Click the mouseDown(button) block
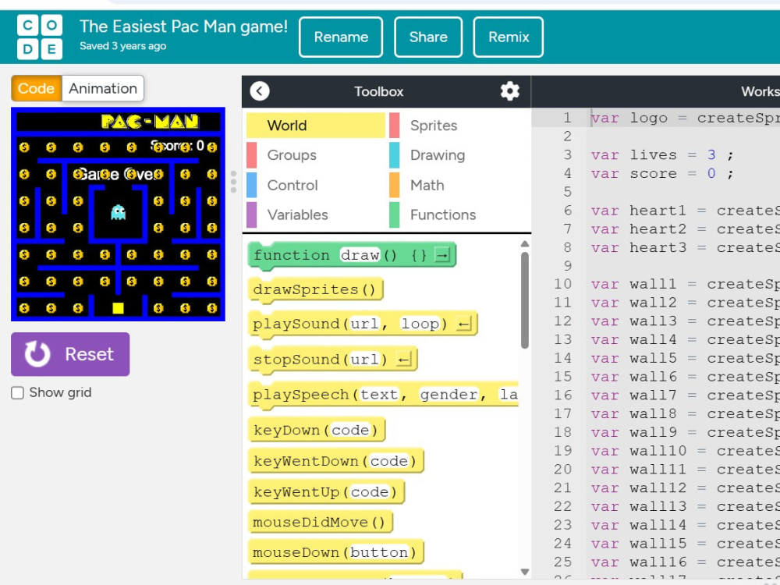780x585 pixels. point(335,553)
